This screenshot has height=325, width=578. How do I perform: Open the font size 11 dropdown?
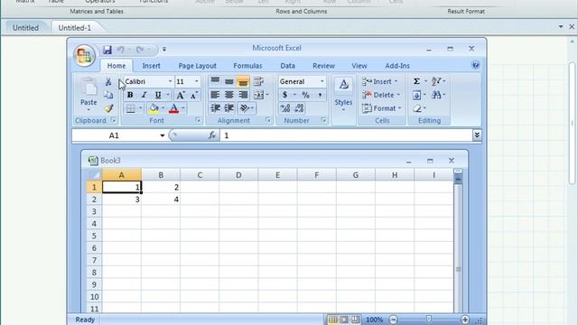tap(197, 81)
